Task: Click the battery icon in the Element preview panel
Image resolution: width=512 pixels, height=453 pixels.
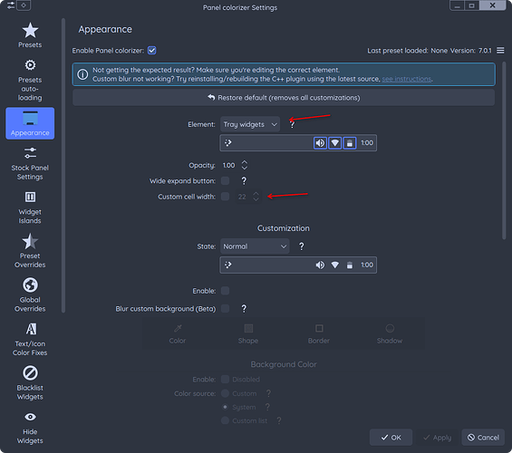Action: (350, 143)
